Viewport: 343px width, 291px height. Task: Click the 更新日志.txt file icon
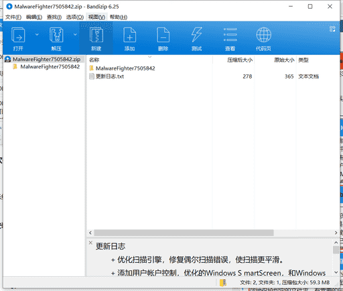pos(92,76)
